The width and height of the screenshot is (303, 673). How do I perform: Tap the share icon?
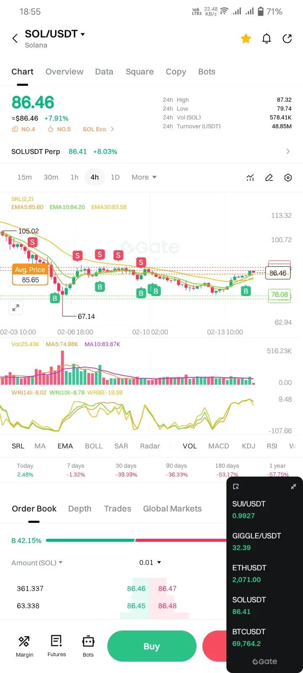pos(287,39)
